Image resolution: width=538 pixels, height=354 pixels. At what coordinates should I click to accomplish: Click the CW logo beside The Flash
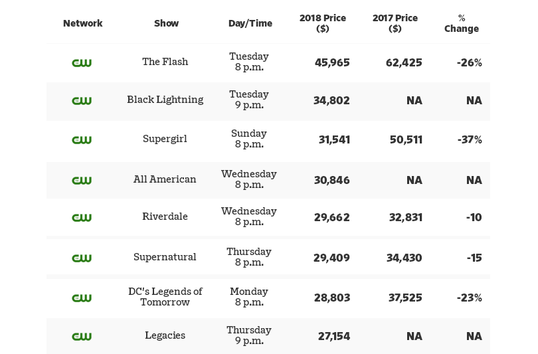click(82, 62)
